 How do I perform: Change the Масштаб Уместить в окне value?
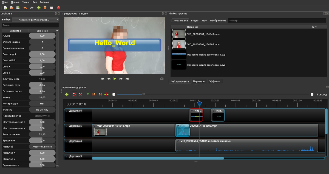click(x=42, y=147)
